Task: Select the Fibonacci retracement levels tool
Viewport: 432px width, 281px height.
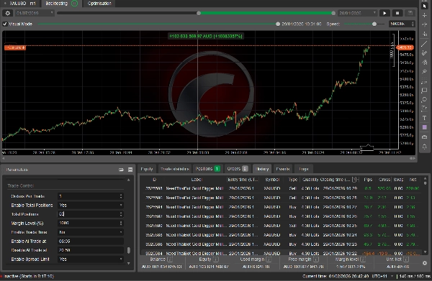Action: (424, 81)
